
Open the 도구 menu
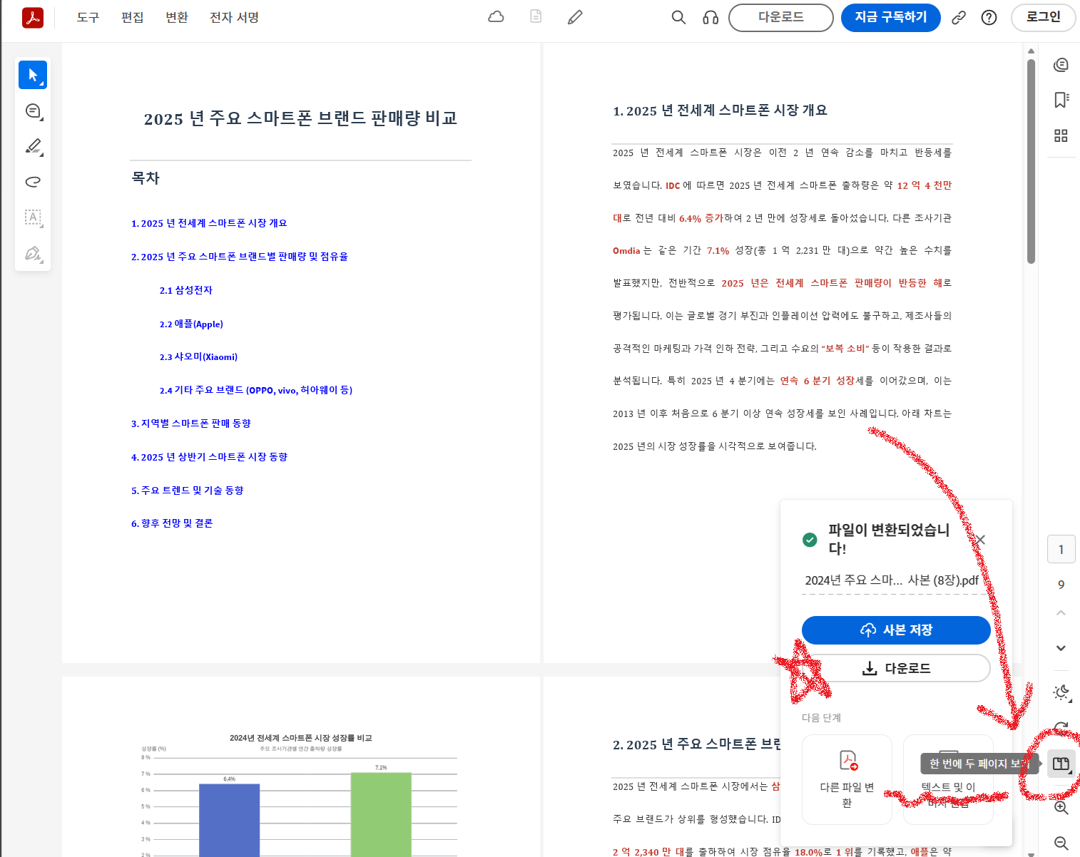[x=88, y=17]
